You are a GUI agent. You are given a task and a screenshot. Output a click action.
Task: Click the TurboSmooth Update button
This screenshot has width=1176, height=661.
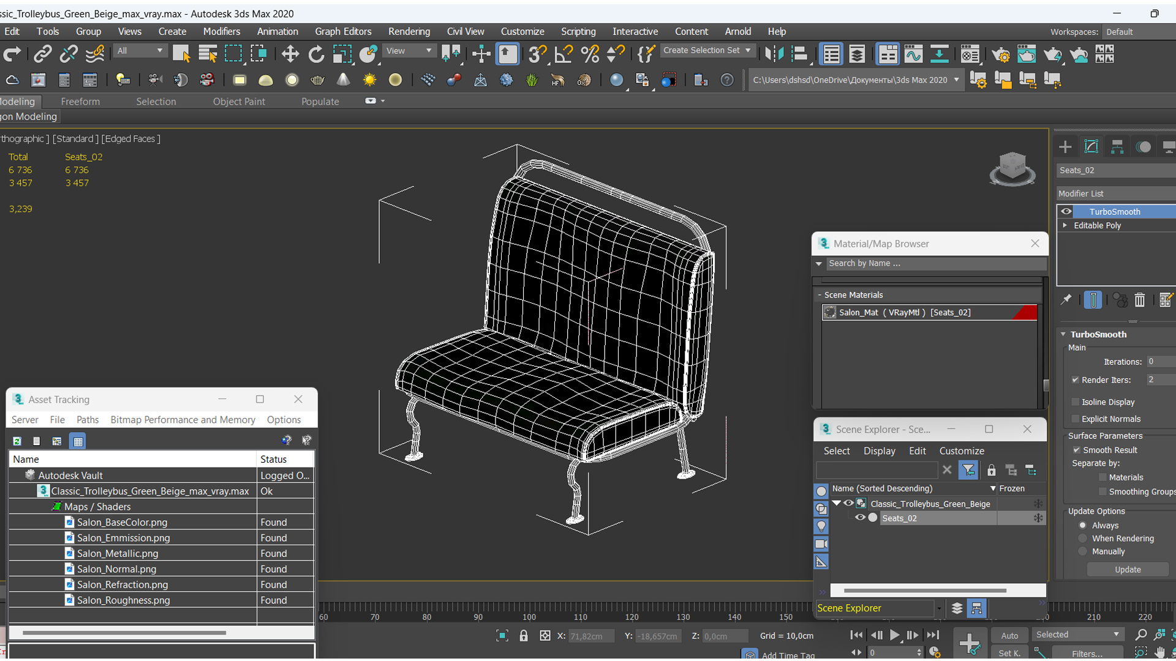1128,570
